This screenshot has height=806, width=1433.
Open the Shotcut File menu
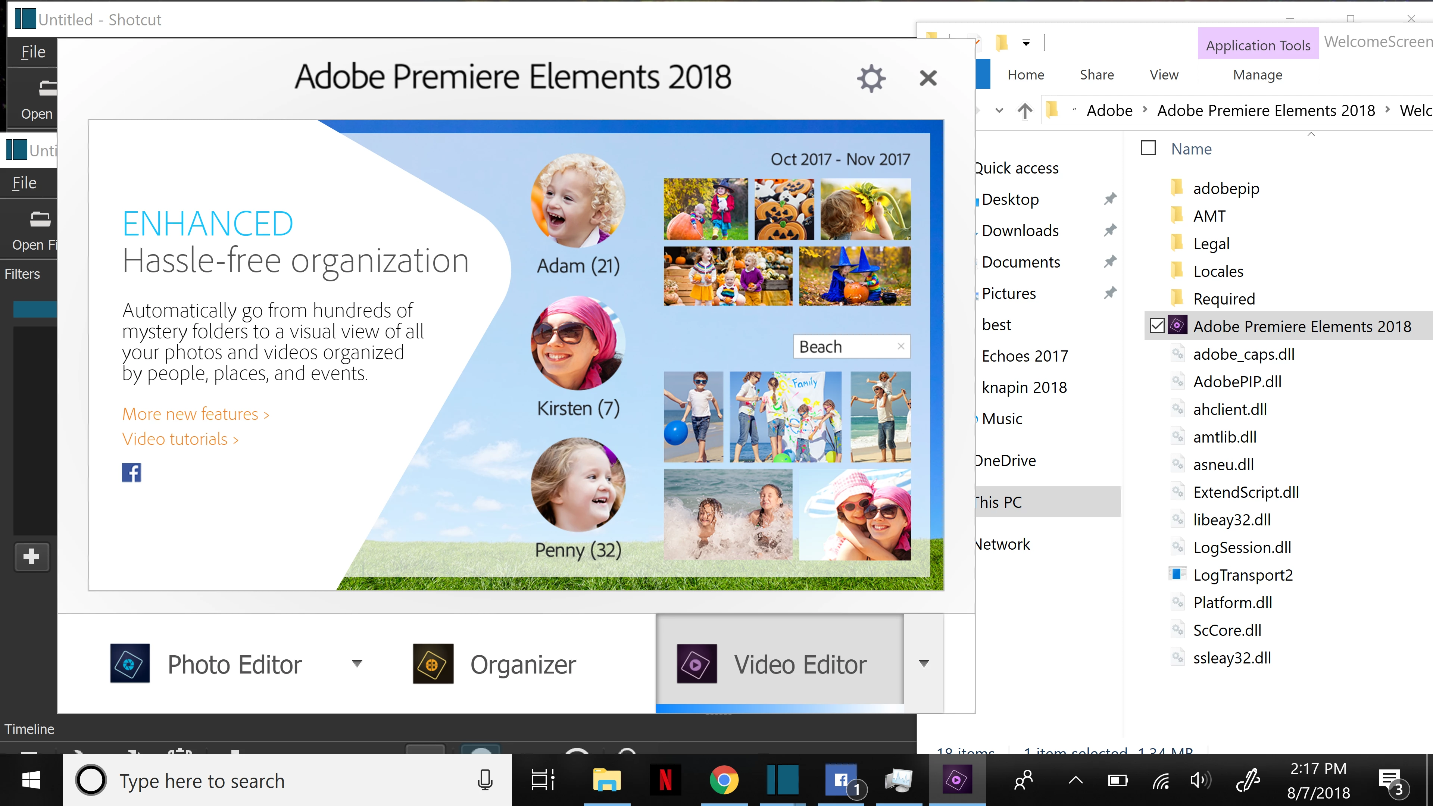(x=33, y=52)
